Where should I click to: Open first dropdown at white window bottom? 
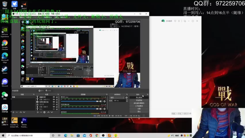(174, 113)
